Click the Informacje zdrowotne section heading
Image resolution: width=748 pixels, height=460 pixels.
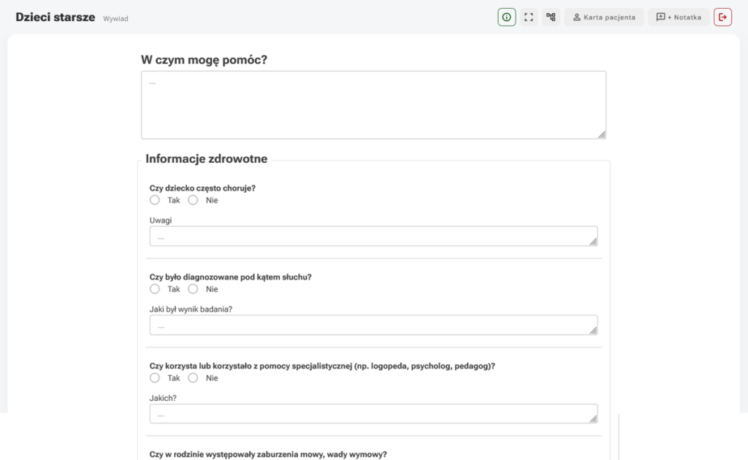207,158
